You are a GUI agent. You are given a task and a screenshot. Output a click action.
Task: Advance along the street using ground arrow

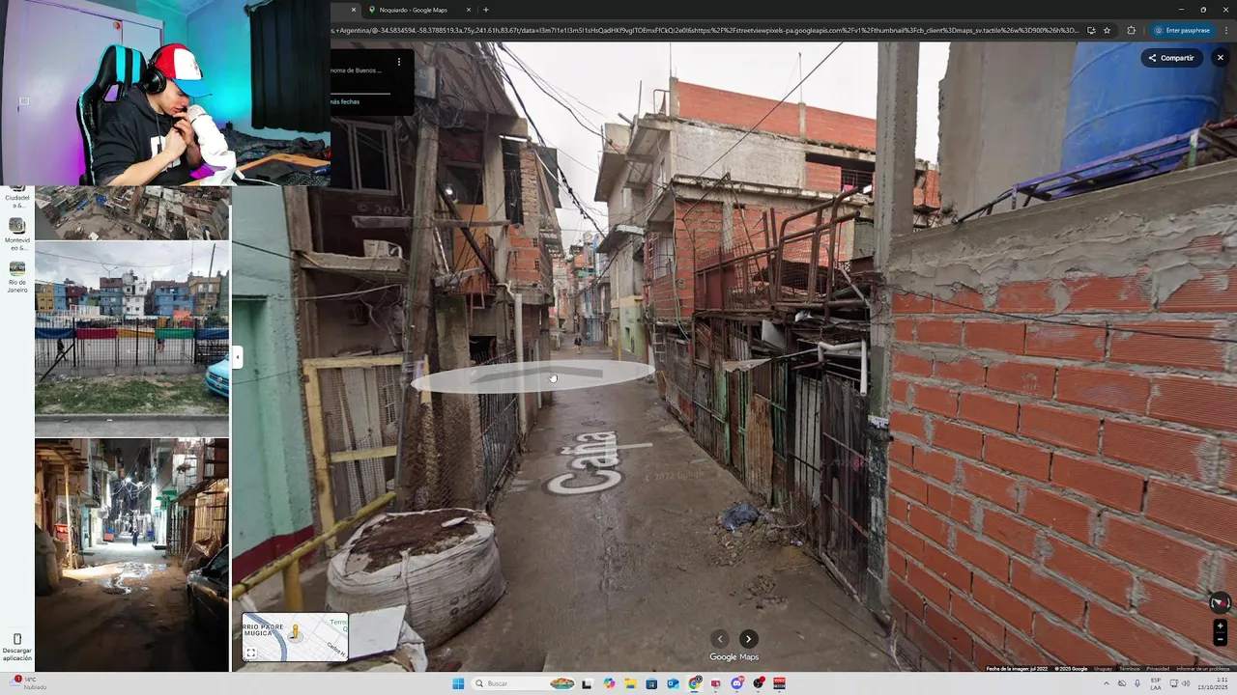pyautogui.click(x=533, y=376)
